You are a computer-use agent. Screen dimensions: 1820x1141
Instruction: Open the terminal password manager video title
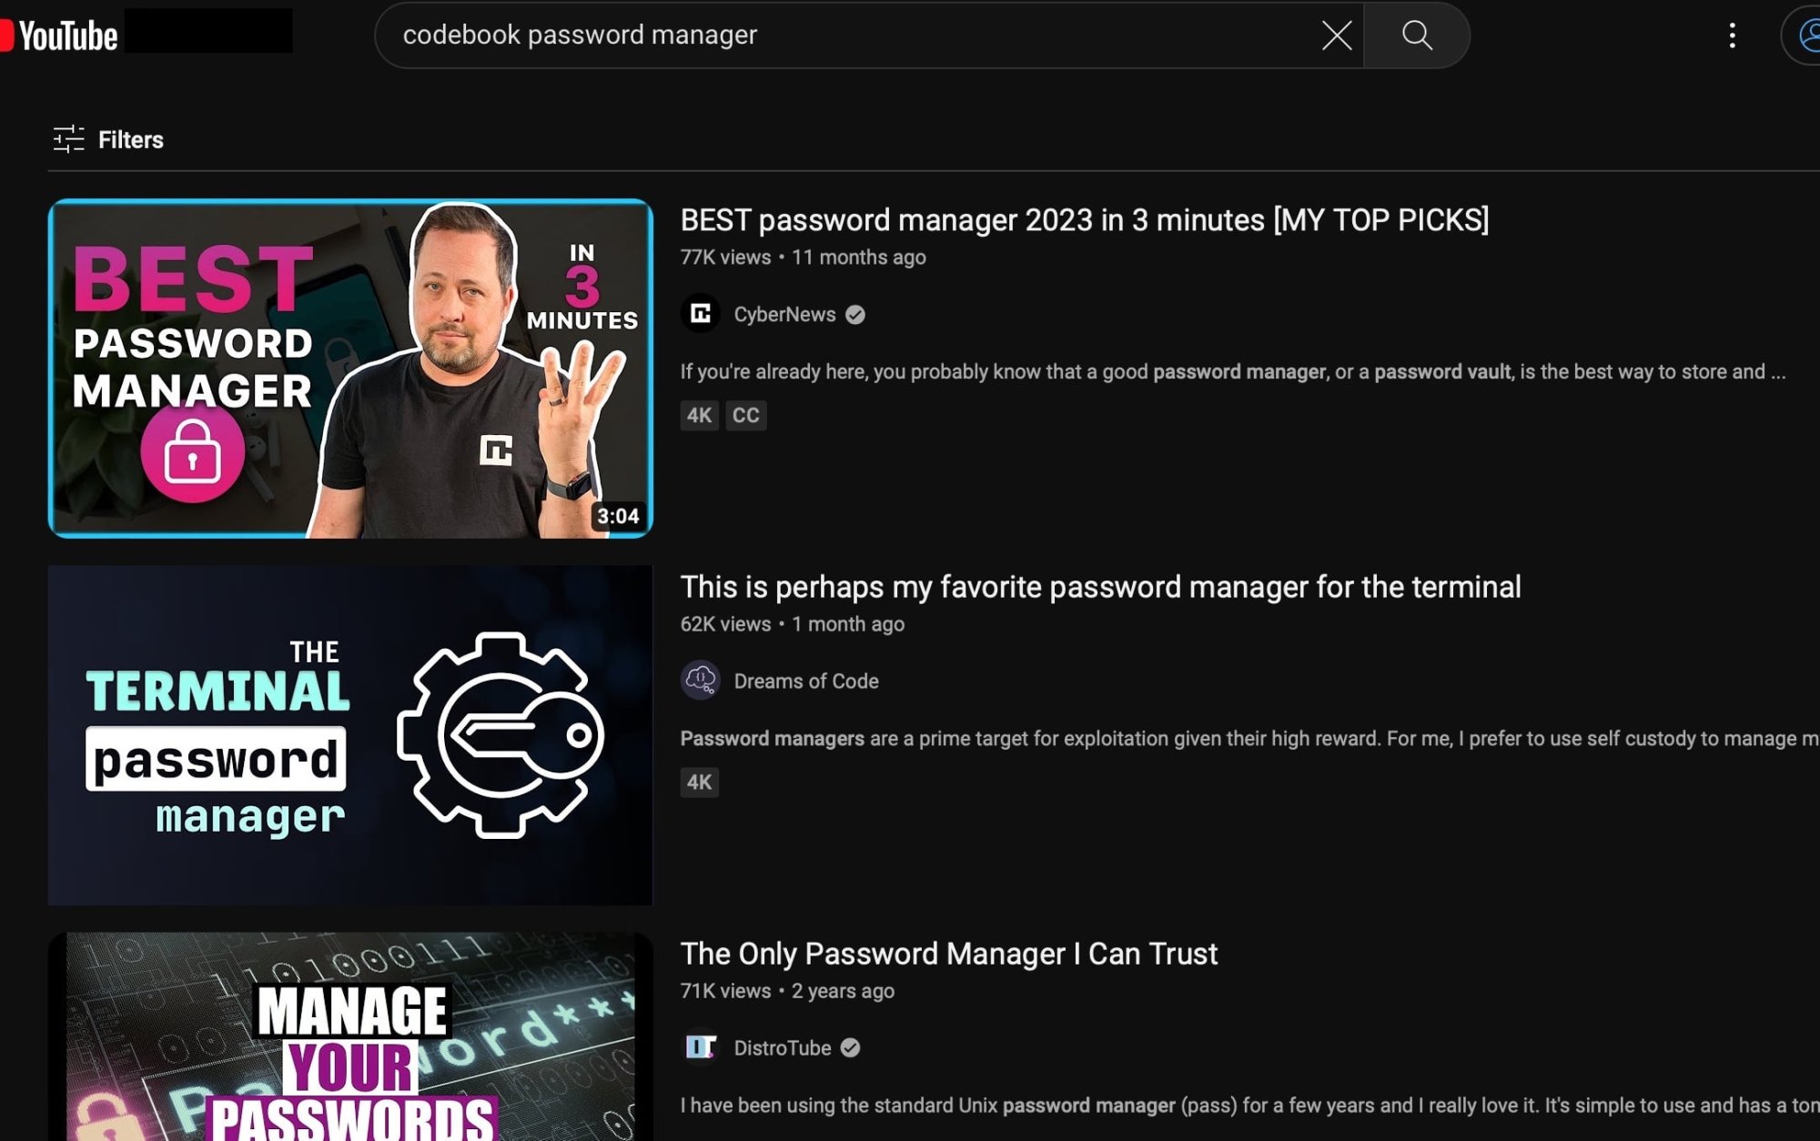click(1100, 587)
